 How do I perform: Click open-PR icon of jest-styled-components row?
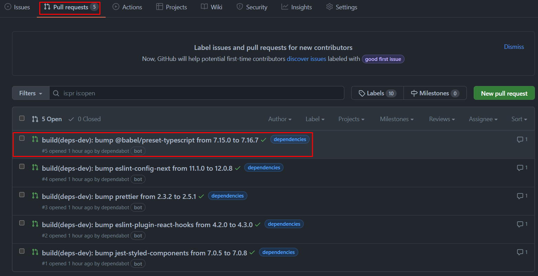click(35, 252)
